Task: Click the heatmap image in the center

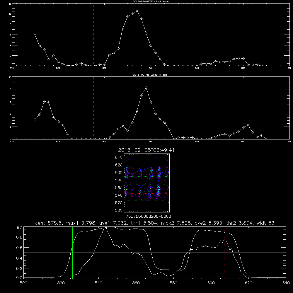Action: [x=146, y=183]
